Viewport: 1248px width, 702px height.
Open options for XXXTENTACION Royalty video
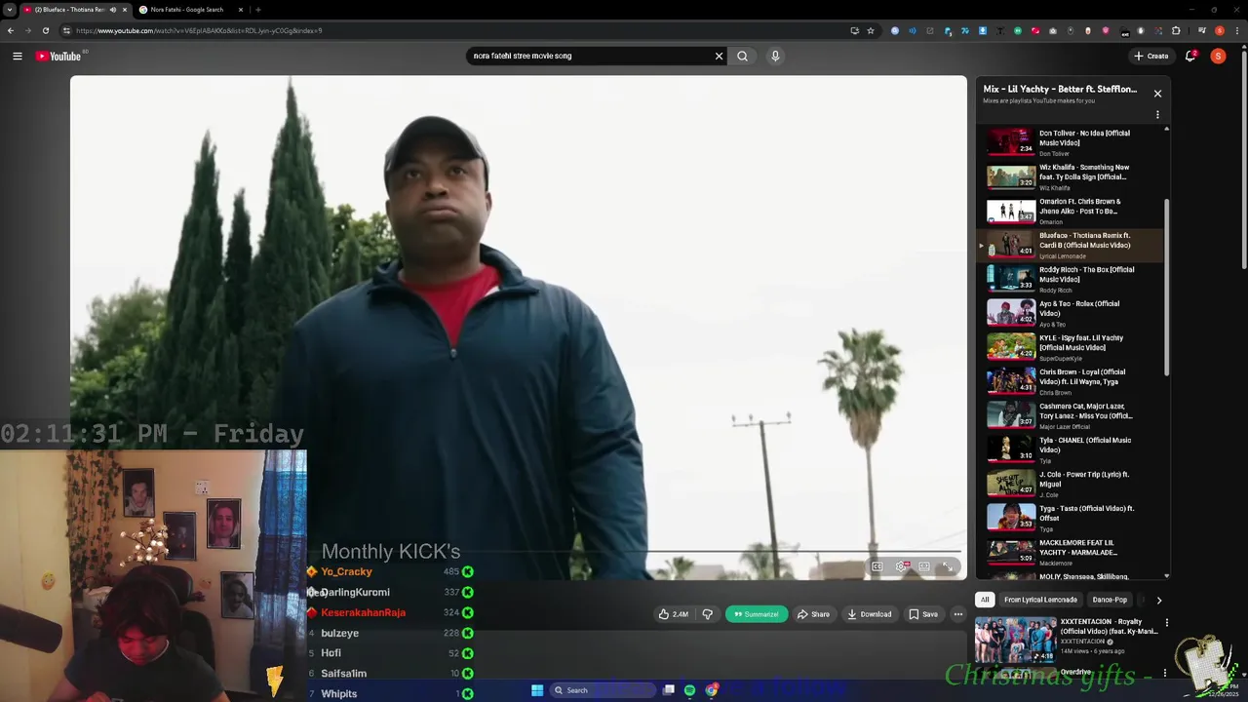[x=1166, y=622]
